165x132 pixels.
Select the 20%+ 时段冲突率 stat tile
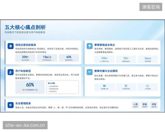coord(25,58)
